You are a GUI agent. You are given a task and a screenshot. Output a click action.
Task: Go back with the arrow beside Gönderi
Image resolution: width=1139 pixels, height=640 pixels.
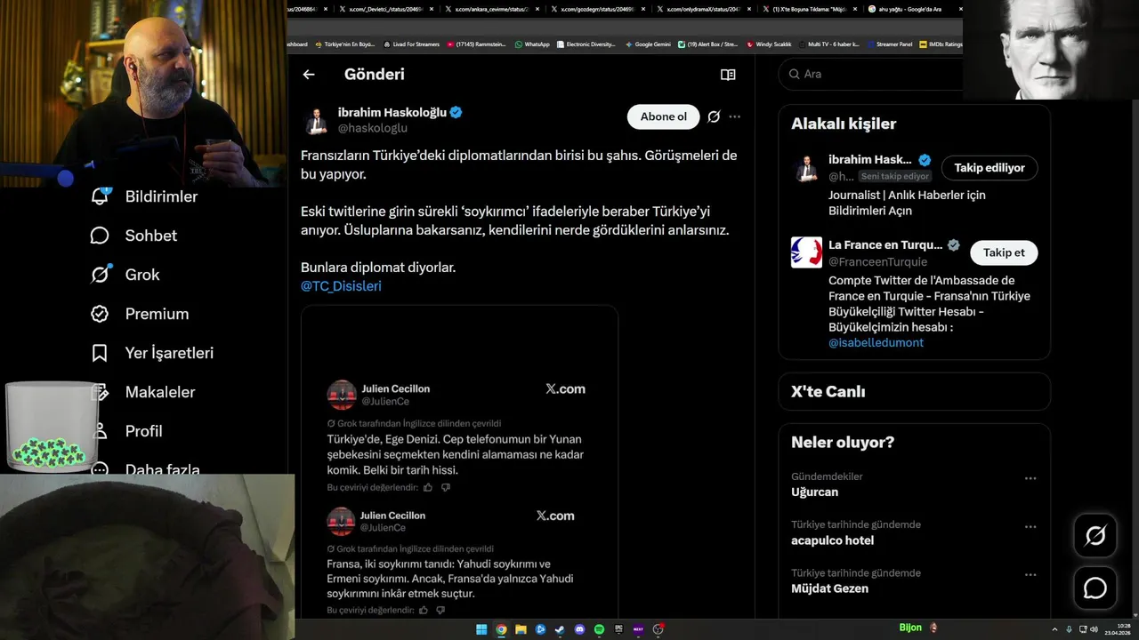[309, 75]
